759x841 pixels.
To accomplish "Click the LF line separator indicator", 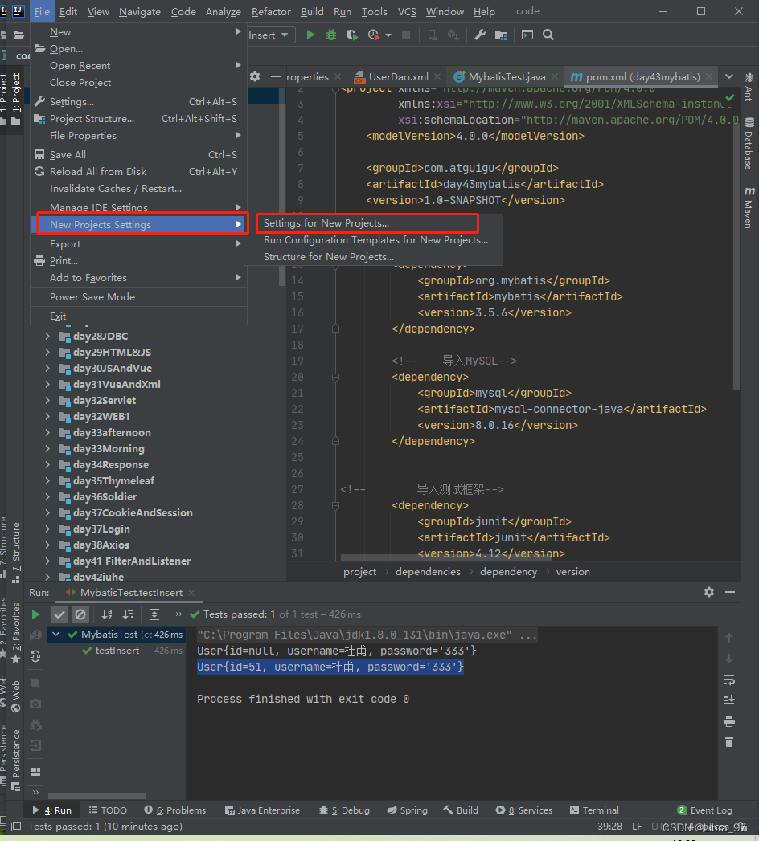I will click(637, 827).
